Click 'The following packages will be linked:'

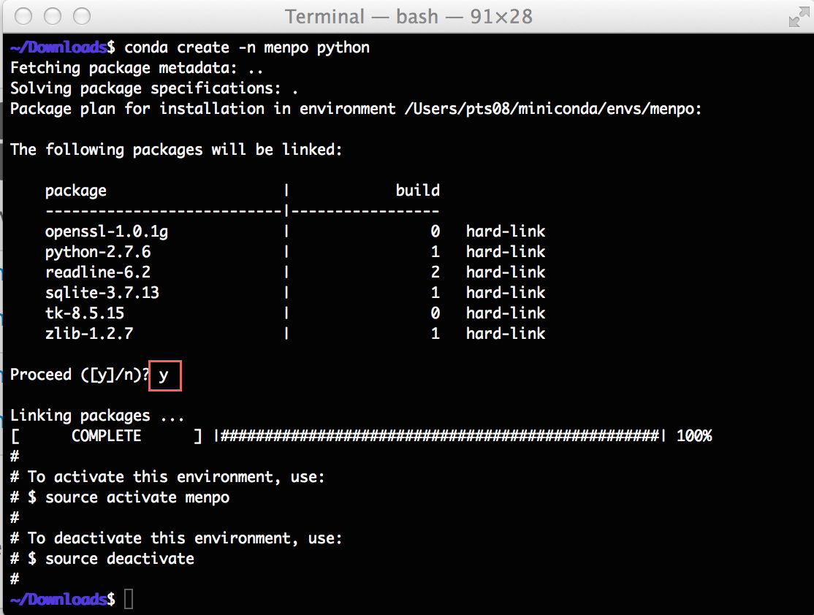tap(177, 150)
